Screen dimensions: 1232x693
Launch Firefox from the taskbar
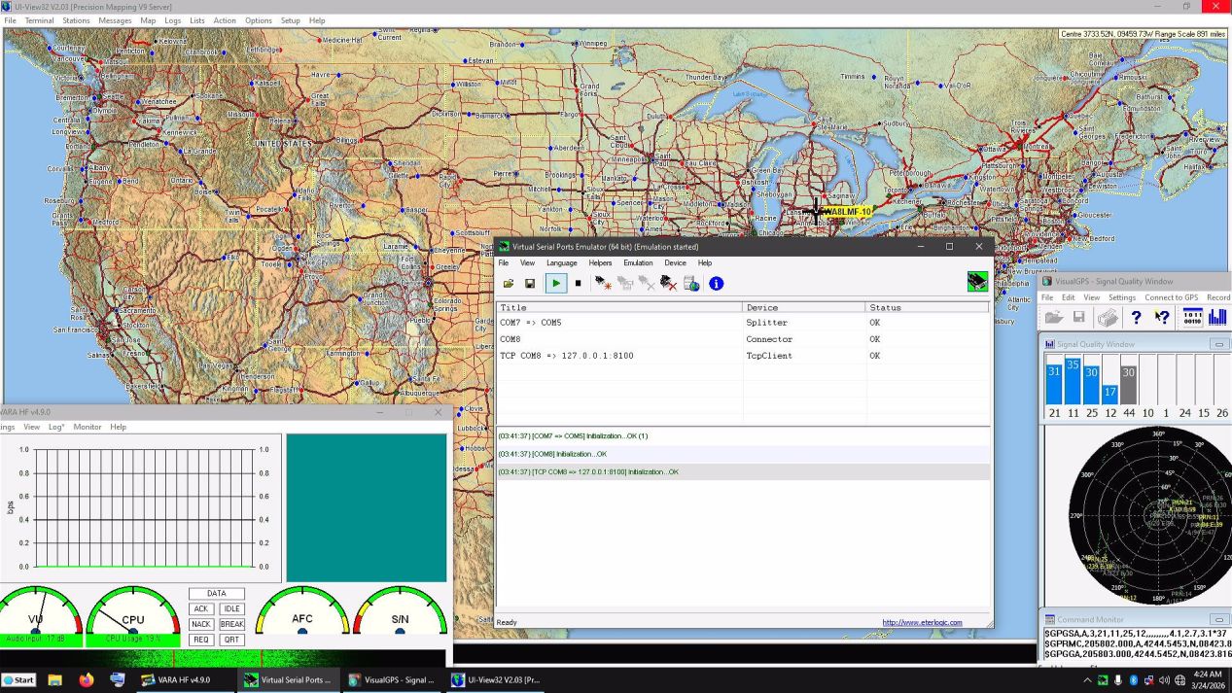(87, 679)
